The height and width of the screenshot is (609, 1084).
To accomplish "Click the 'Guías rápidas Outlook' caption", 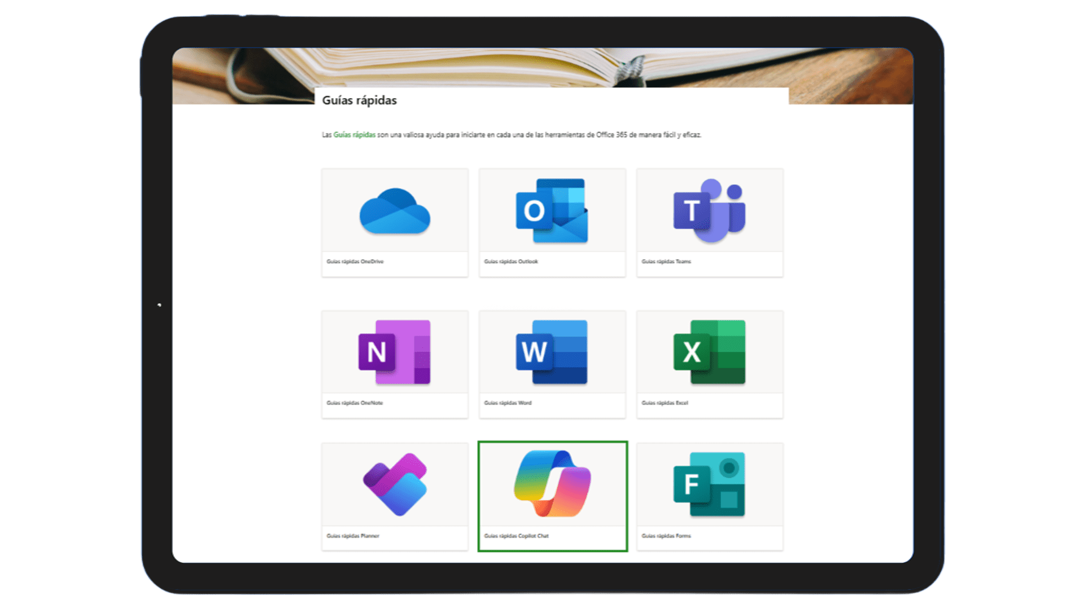I will coord(511,262).
